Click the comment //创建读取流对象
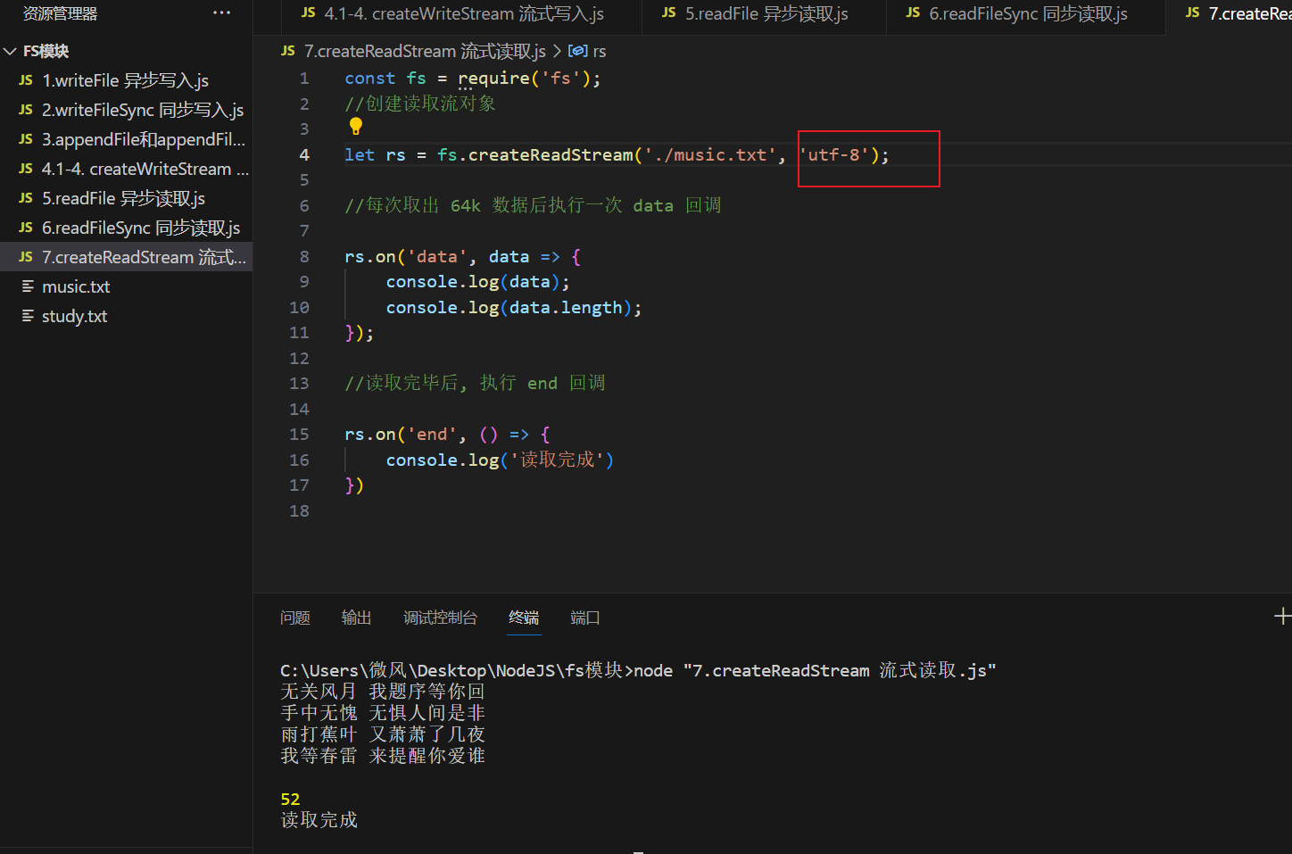1292x854 pixels. pyautogui.click(x=419, y=104)
